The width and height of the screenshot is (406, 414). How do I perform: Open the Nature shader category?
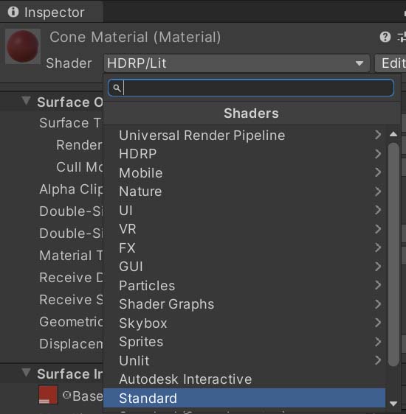(244, 192)
